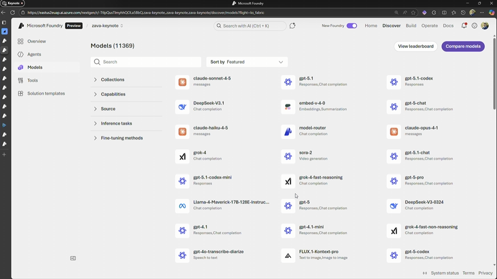Click the claude-sonnet-4-5 model icon

coord(182,82)
